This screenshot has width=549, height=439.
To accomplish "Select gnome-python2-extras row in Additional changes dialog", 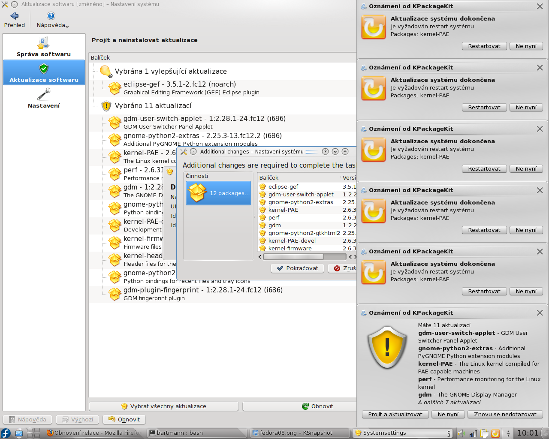I will click(307, 202).
